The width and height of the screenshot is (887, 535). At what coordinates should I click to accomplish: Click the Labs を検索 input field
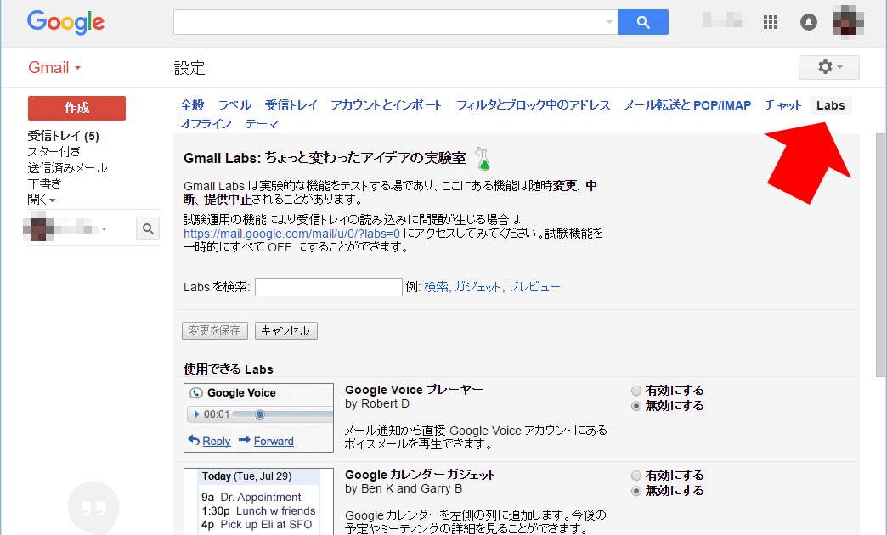(329, 287)
